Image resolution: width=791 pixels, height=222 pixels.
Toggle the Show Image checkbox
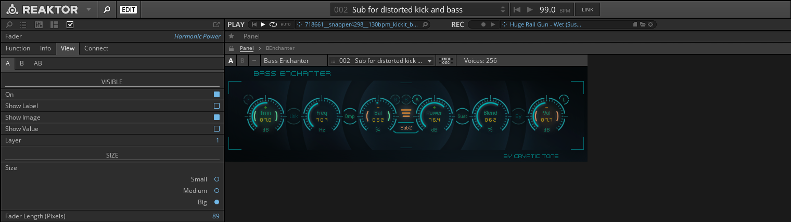(216, 117)
